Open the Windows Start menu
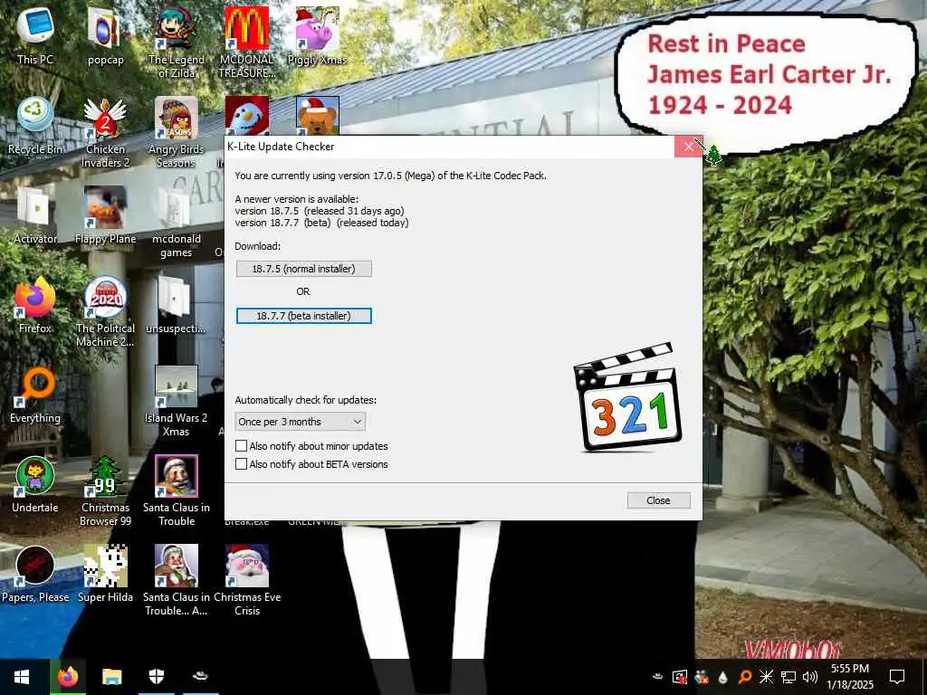 [x=22, y=677]
